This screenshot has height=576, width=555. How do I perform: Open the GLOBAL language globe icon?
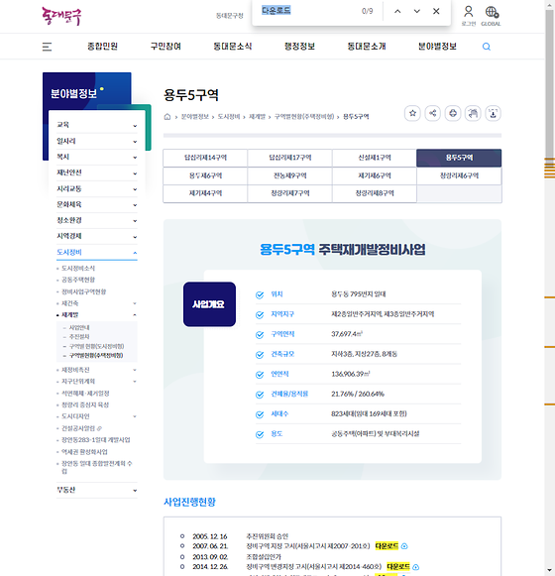pos(492,12)
